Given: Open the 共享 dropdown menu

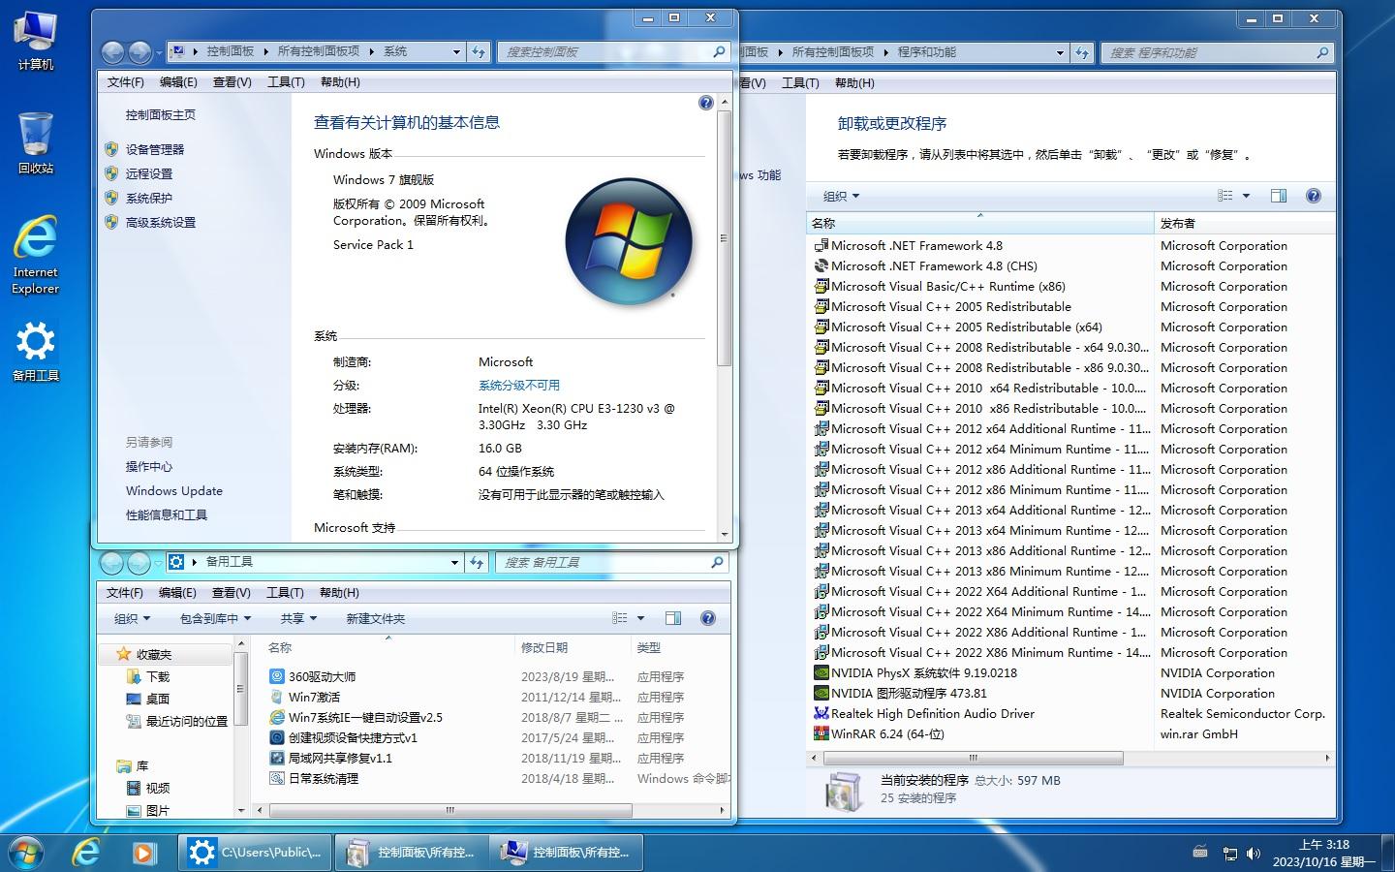Looking at the screenshot, I should (x=298, y=618).
